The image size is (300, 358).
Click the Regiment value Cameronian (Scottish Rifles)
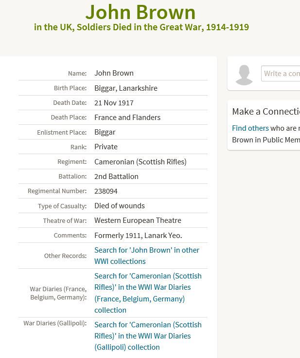[140, 162]
